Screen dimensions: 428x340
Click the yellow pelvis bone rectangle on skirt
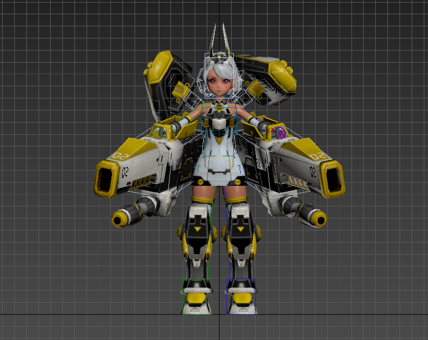click(x=219, y=166)
